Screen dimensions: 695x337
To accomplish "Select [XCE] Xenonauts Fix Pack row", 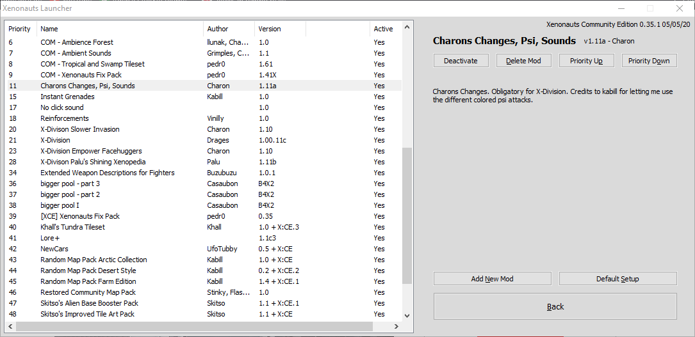I will (204, 216).
